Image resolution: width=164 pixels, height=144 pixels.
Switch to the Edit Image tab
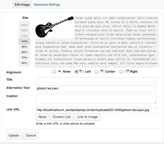tap(22, 5)
